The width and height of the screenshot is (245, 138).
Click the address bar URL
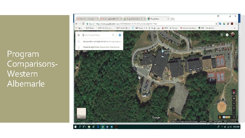(x=126, y=24)
